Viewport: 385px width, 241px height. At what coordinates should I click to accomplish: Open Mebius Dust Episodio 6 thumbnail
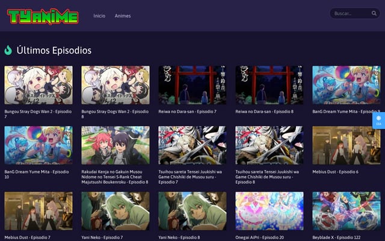click(x=346, y=145)
